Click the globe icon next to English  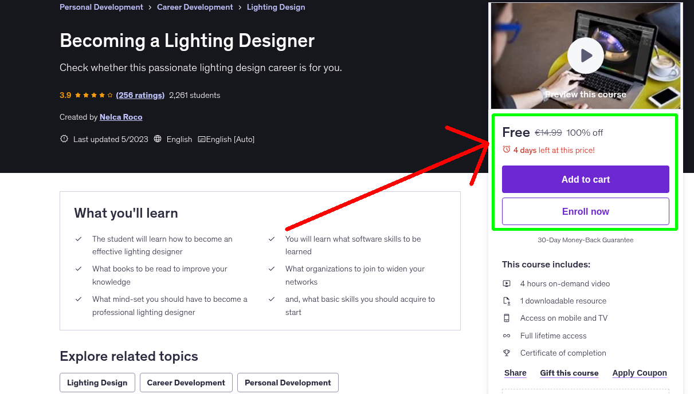(158, 139)
